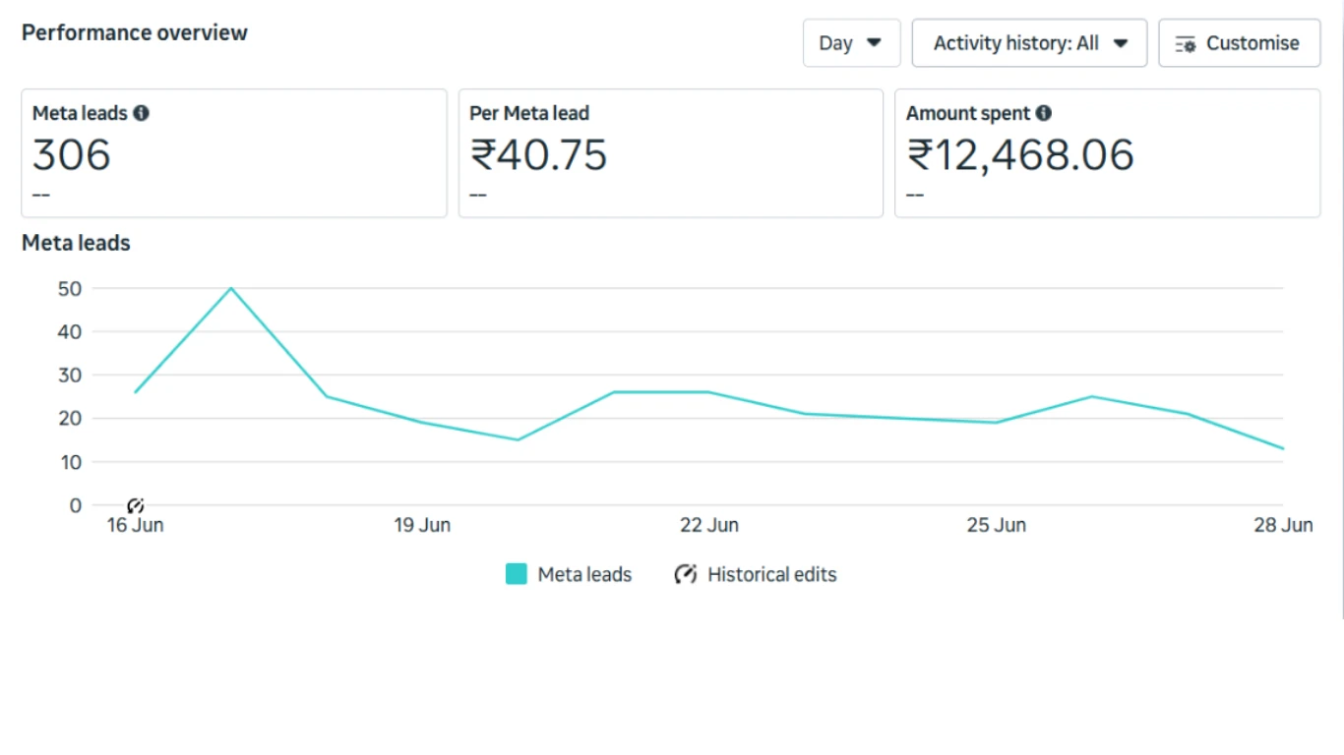Select the Meta leads 306 metric card
Viewport: 1344px width, 755px height.
(x=234, y=153)
